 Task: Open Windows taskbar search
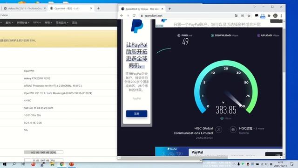click(x=14, y=164)
